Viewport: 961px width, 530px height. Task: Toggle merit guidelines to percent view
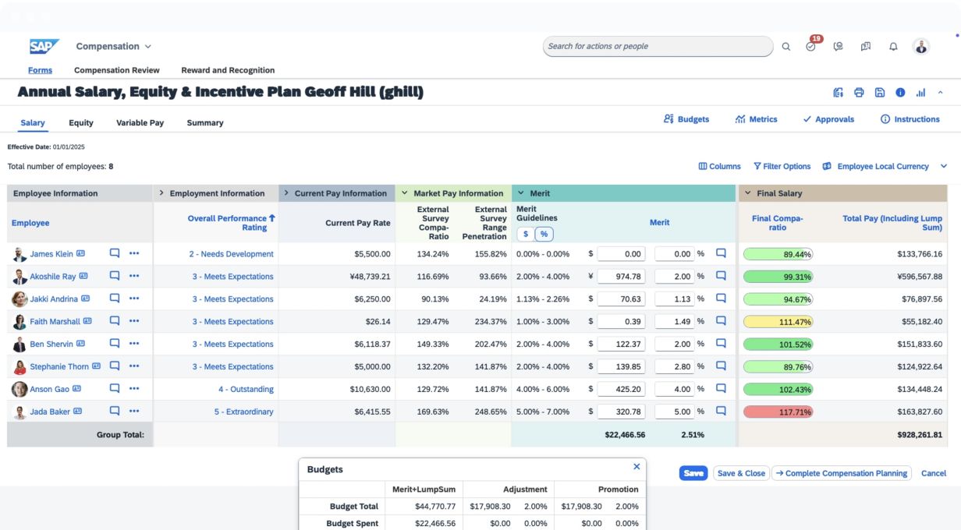pyautogui.click(x=544, y=234)
